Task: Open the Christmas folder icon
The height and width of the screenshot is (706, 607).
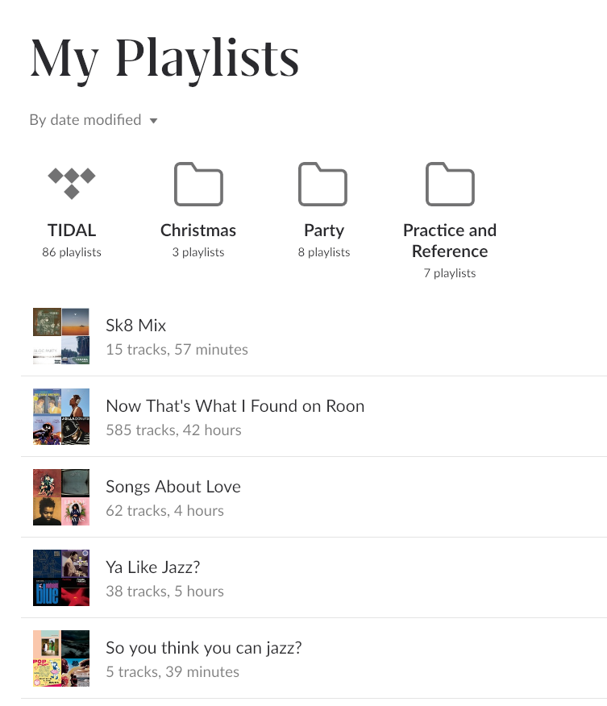Action: tap(198, 184)
